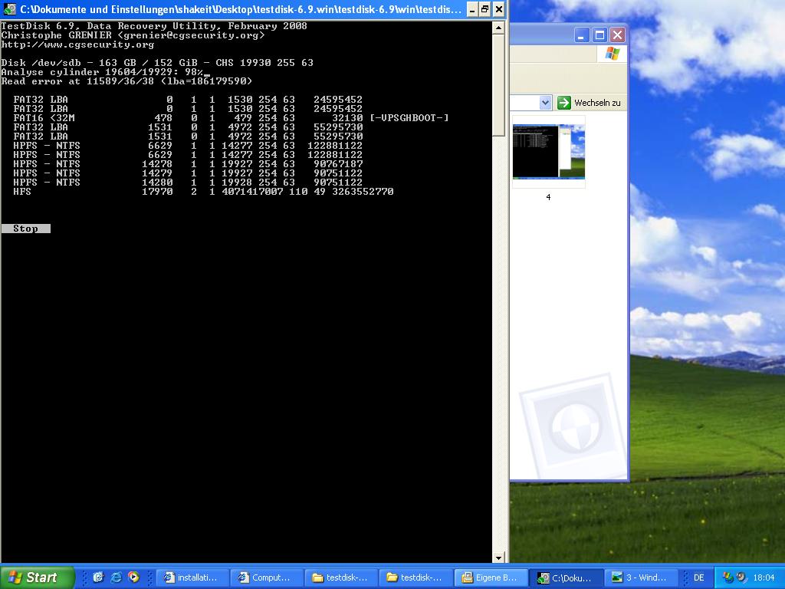Click the console scrollbar down arrow
The width and height of the screenshot is (785, 589).
click(x=498, y=557)
